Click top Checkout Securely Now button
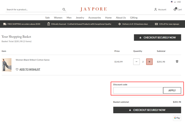Screen dimensions: 185x122 [x=158, y=38]
